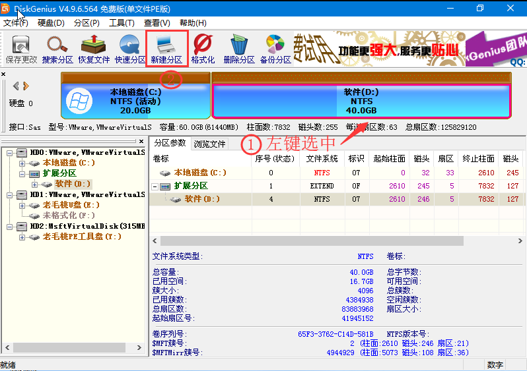Select 本地磁盘(C:) in the left tree

69,163
